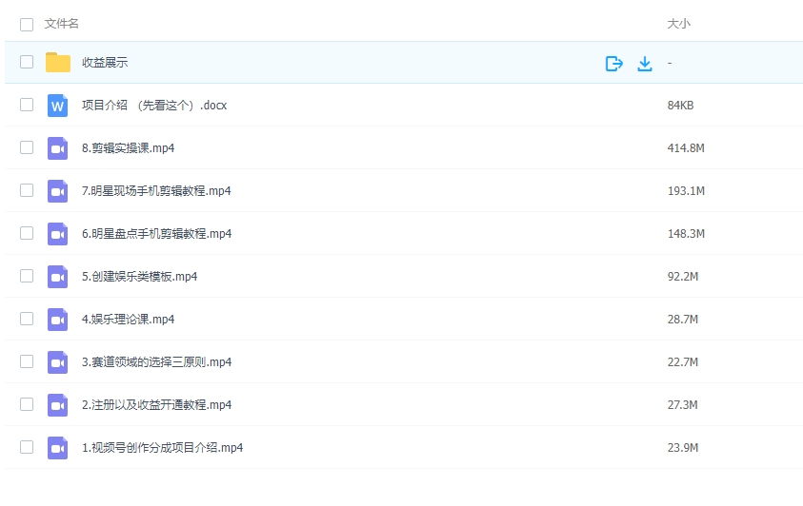Click video icon of 4.娱乐理论课.mp4
The height and width of the screenshot is (506, 803).
(58, 320)
